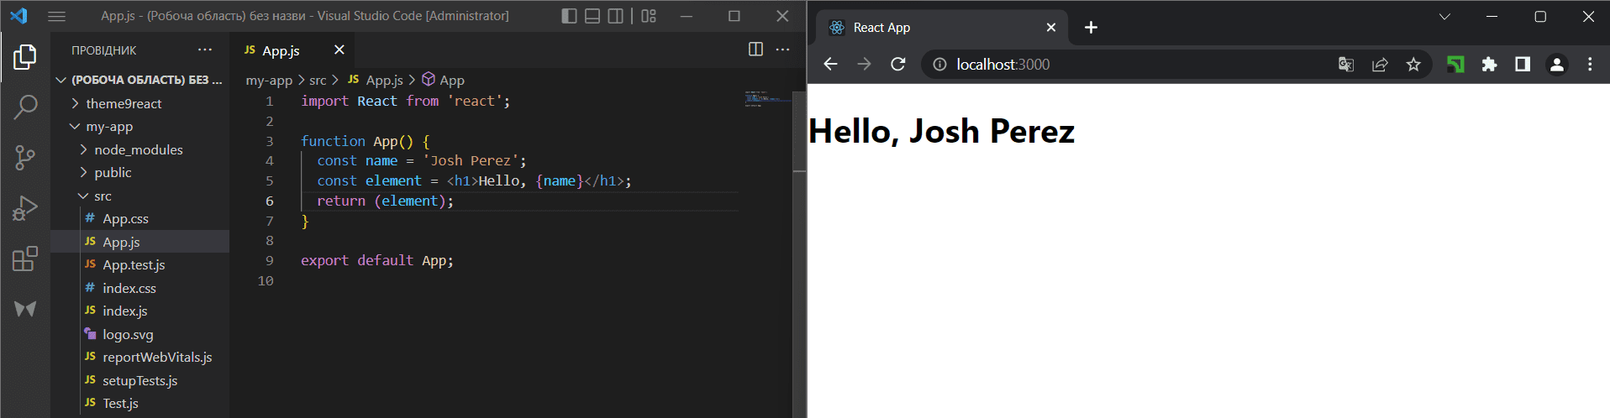Reload the localhost:3000 page

tap(897, 65)
